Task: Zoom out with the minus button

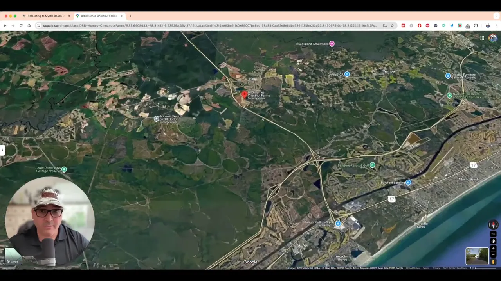Action: (x=493, y=255)
